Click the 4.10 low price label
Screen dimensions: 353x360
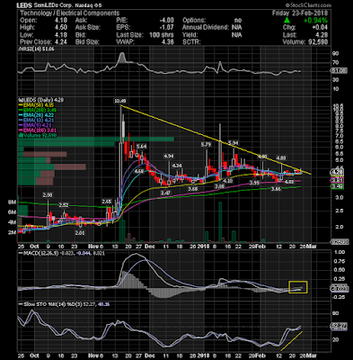pos(228,181)
